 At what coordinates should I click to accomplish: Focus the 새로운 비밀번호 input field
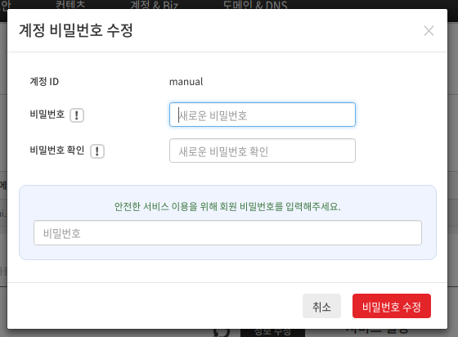click(263, 115)
